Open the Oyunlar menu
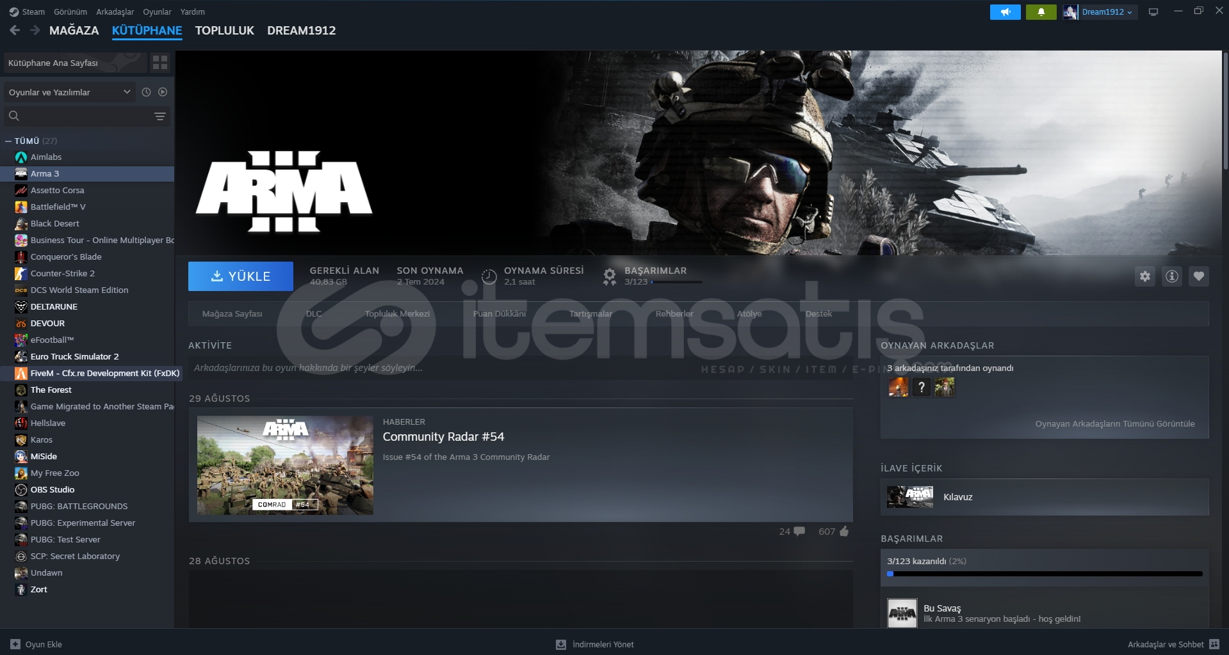 (157, 12)
